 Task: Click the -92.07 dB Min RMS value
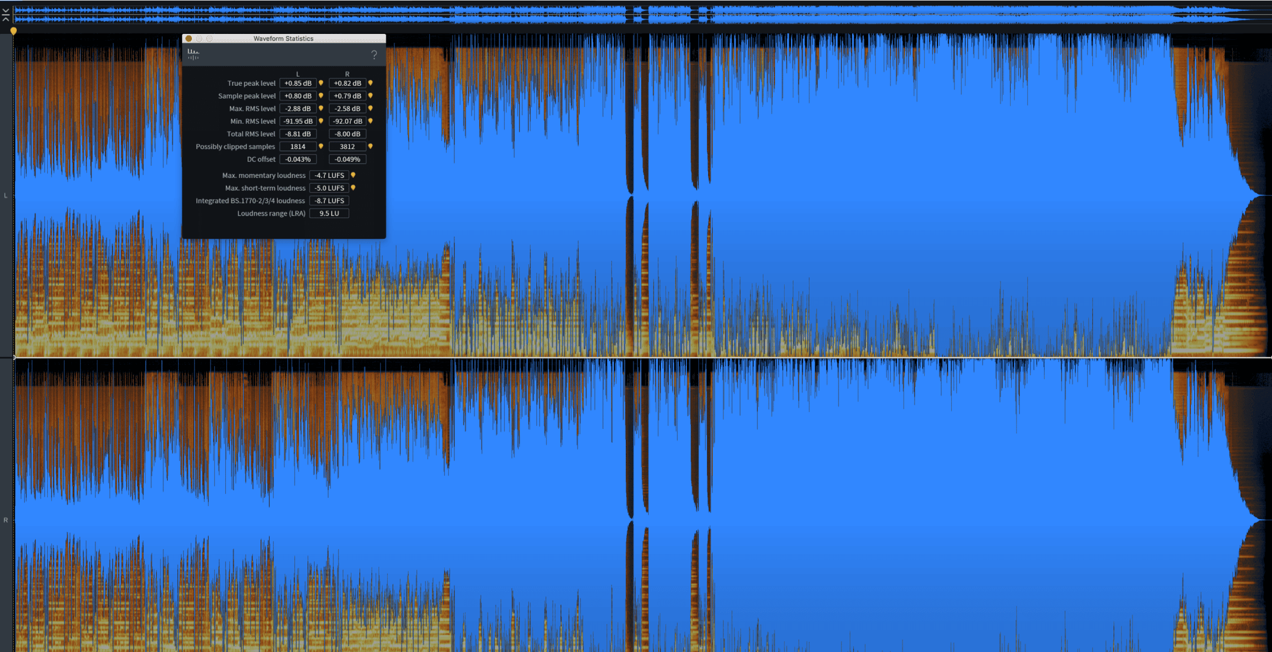coord(348,121)
